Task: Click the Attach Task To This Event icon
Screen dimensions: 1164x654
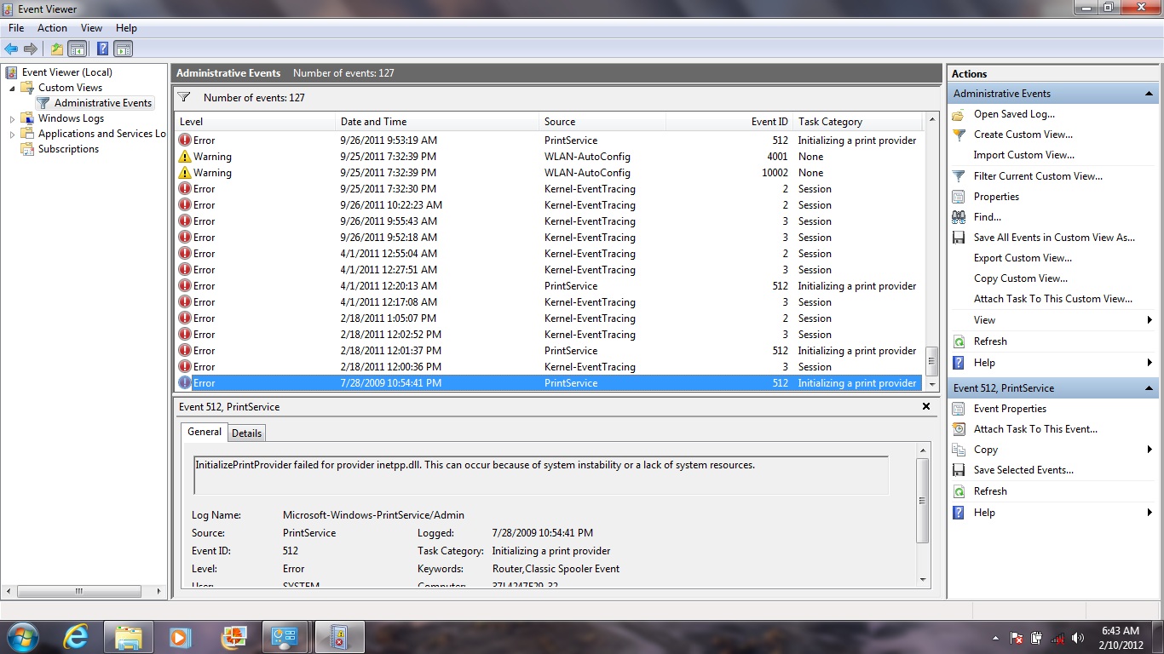Action: (x=959, y=429)
